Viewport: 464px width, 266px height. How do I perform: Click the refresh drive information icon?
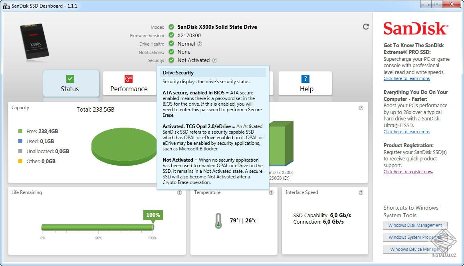pyautogui.click(x=366, y=26)
